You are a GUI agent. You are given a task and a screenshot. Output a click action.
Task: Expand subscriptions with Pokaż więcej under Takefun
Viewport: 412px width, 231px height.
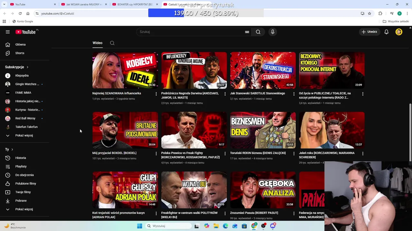pos(24,135)
